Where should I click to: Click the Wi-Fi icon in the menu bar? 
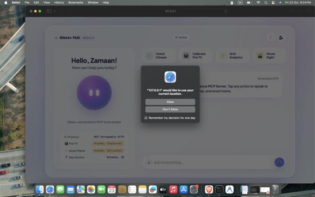point(258,3)
